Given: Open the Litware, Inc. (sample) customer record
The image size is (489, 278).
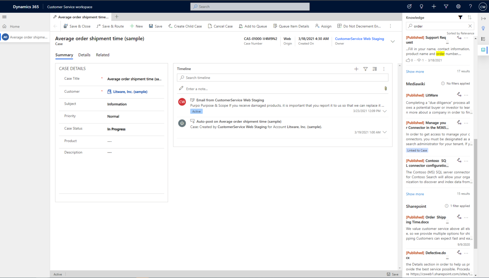Looking at the screenshot, I should coord(130,91).
